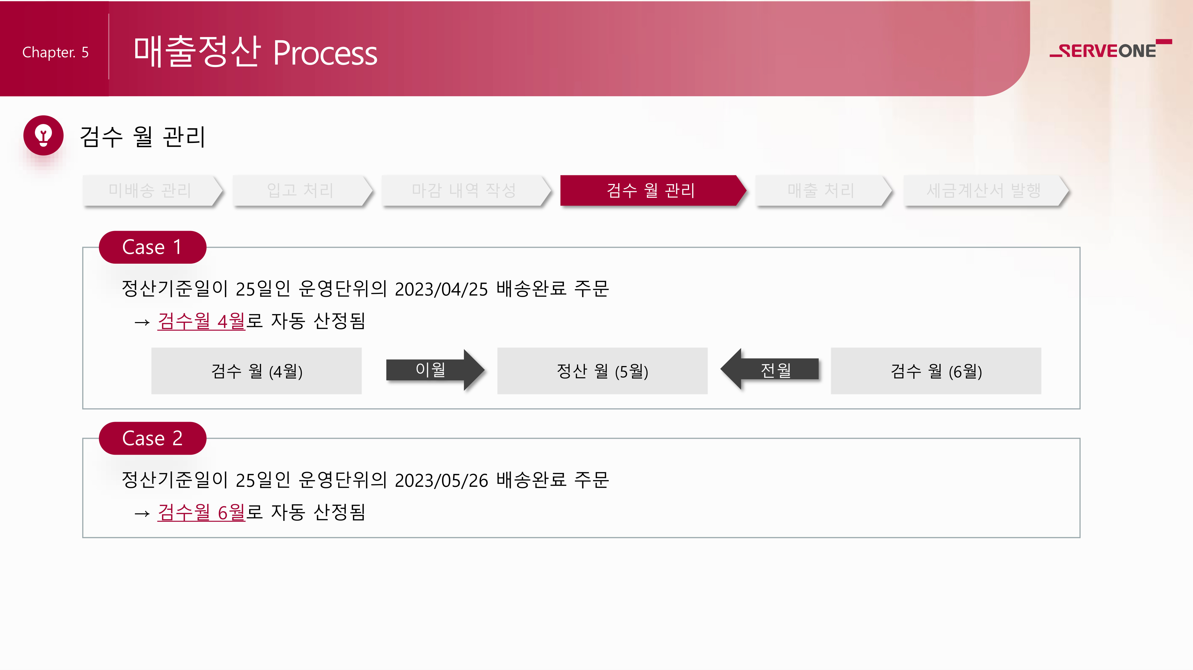
Task: Go to the 매출 처리 step
Action: [821, 190]
